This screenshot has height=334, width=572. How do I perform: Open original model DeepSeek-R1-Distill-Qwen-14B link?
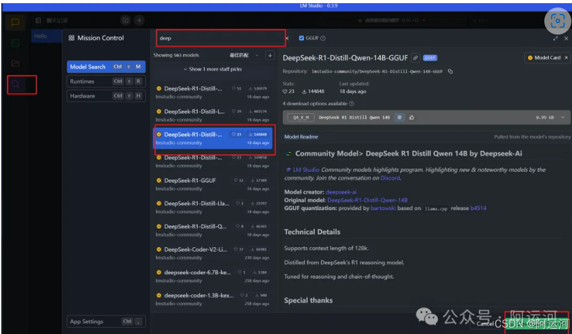click(x=367, y=200)
